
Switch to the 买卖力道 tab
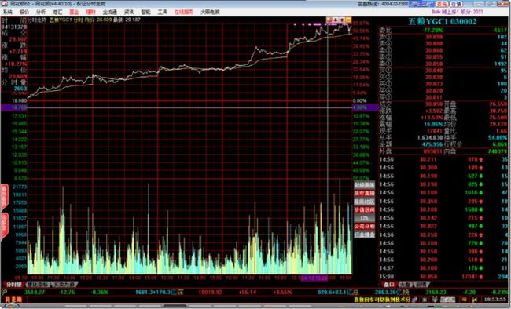coord(64,285)
